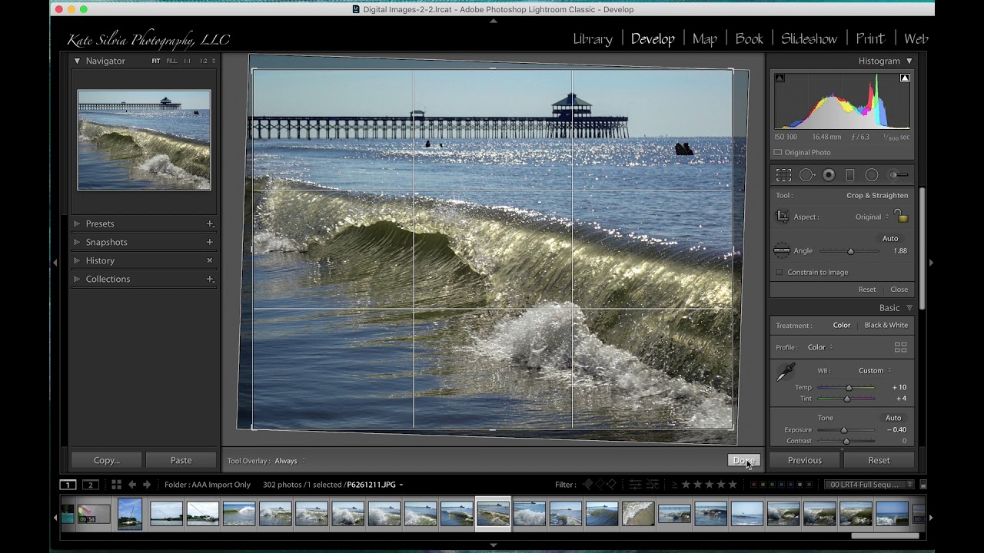Open the Profile Color dropdown
This screenshot has height=553, width=984.
point(820,347)
